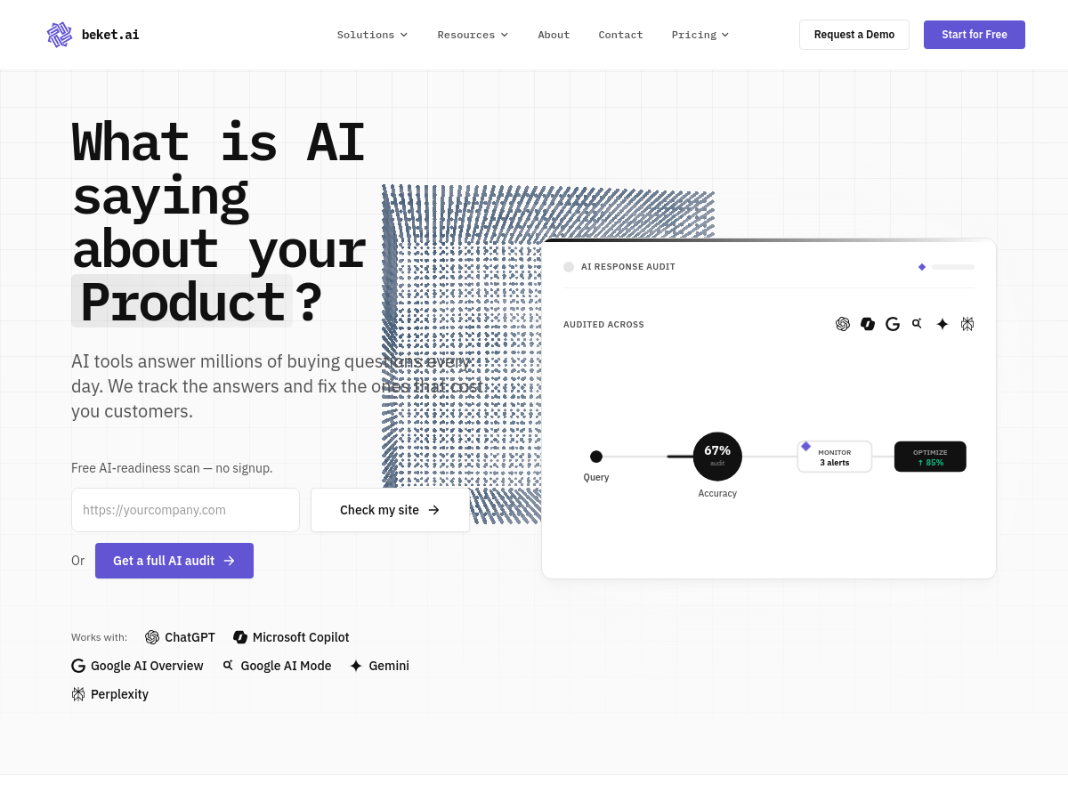Click the ChatGPT logo beside Works with

tap(152, 637)
